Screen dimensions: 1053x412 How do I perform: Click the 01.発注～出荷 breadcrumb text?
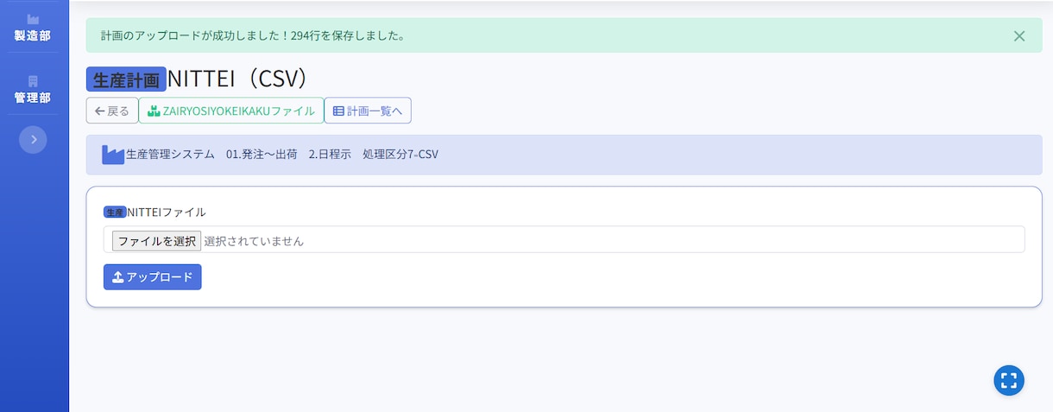[x=262, y=155]
